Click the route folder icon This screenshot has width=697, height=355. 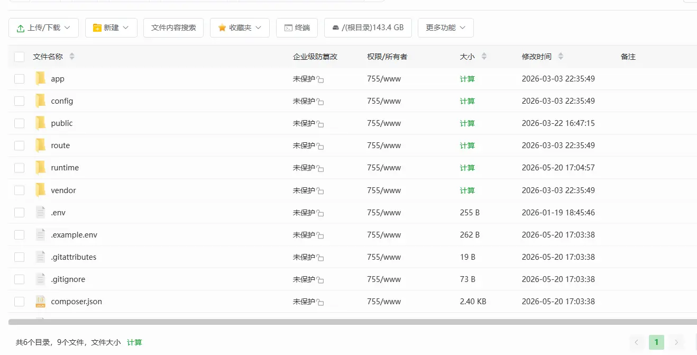[x=40, y=145]
